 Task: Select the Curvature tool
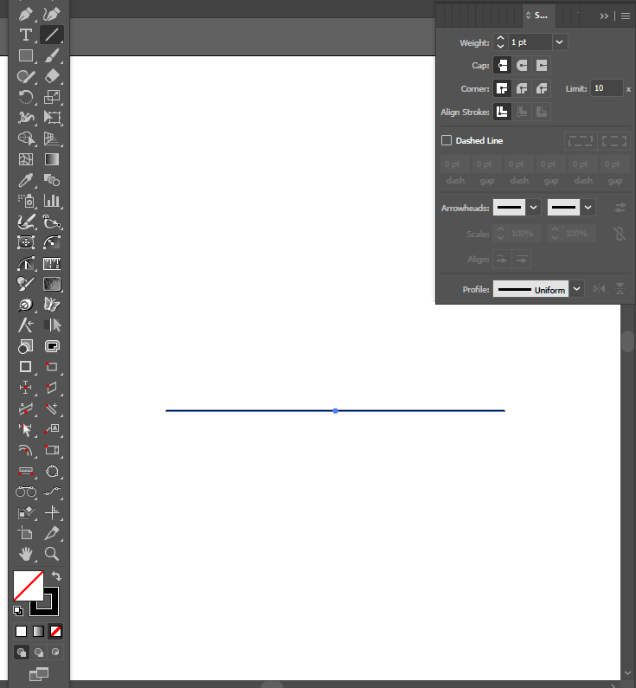coord(52,14)
